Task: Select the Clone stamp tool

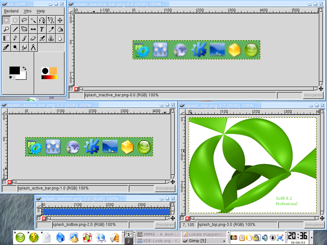Action: point(51,38)
